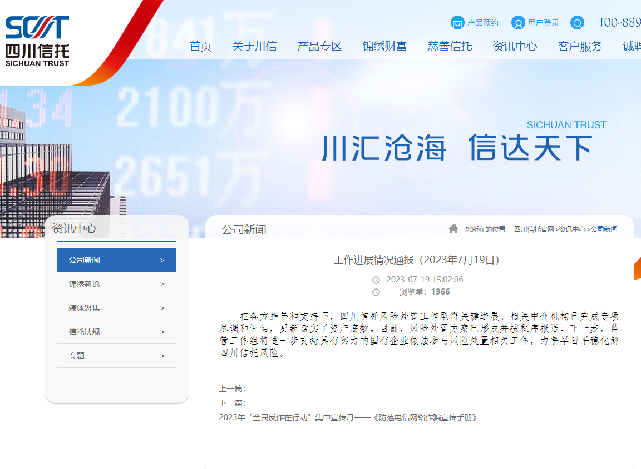Viewport: 641px width, 469px height.
Task: Click the article title 工作进展情况通报
Action: [x=417, y=260]
